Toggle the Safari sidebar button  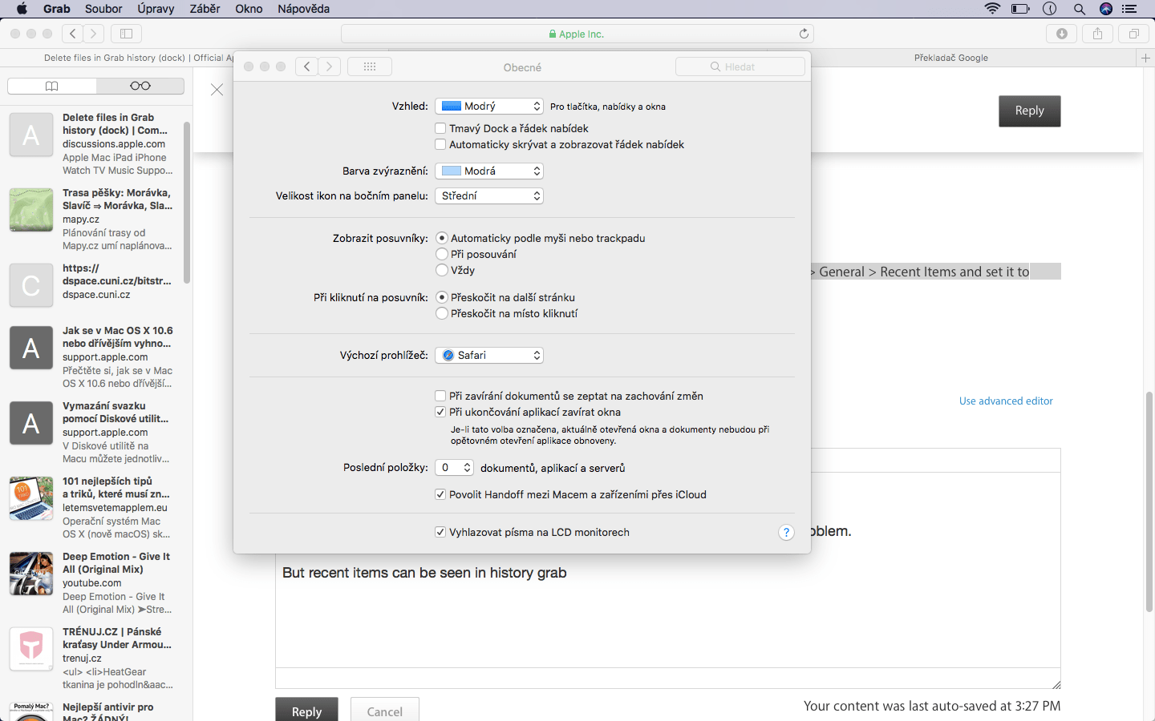(126, 34)
